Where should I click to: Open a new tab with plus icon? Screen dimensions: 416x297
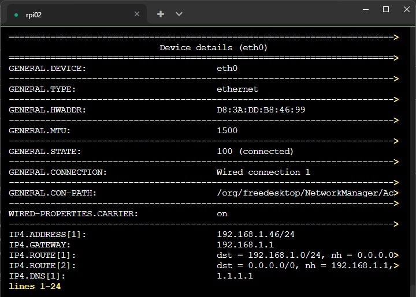coord(161,14)
